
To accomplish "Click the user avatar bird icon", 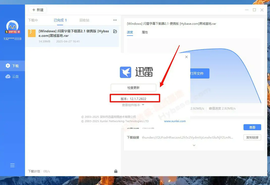I will click(12, 26).
